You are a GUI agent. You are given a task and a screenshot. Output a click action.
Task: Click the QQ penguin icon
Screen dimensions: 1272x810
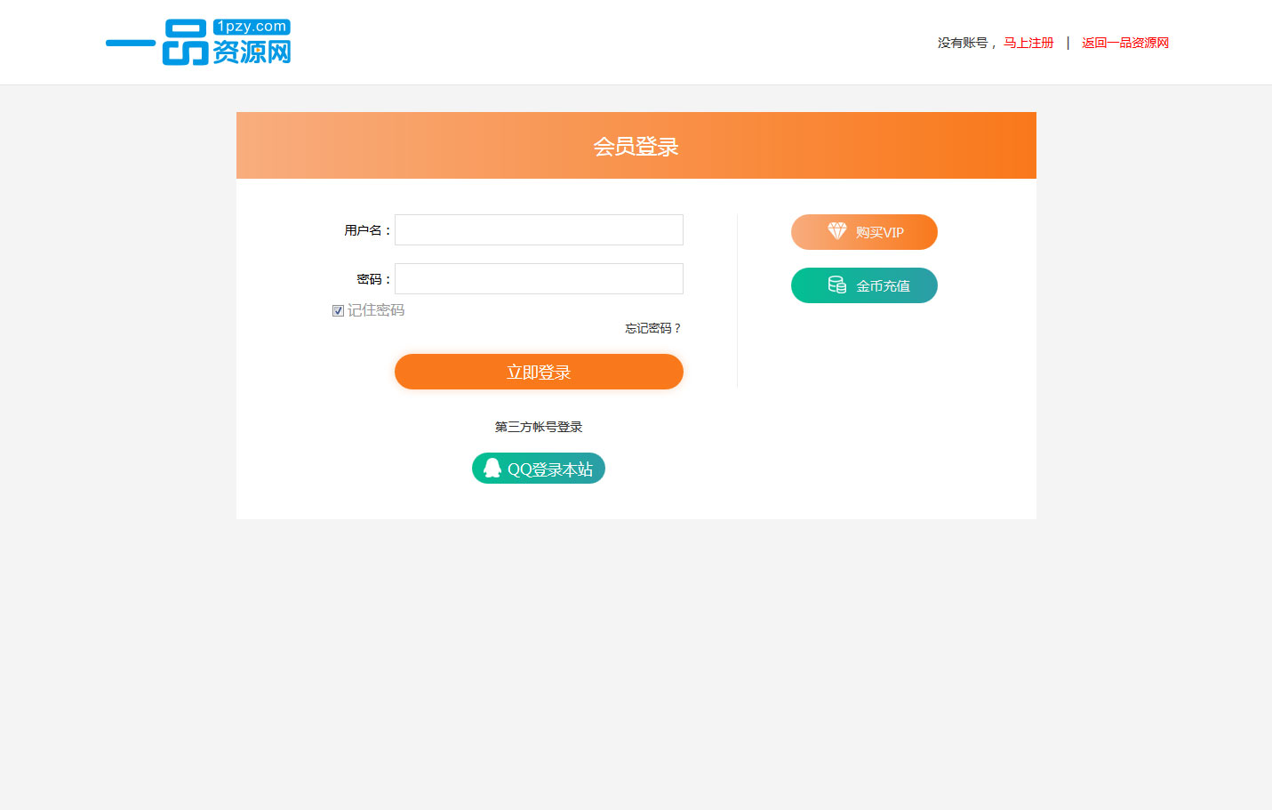pyautogui.click(x=492, y=468)
